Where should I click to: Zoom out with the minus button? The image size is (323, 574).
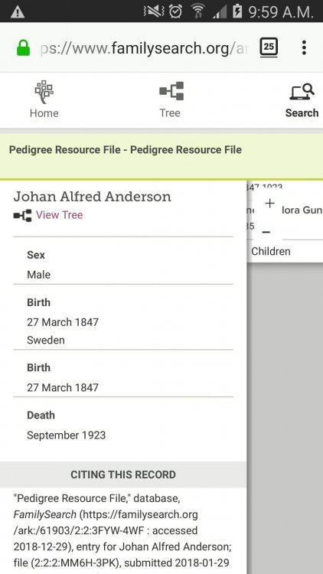click(x=266, y=232)
